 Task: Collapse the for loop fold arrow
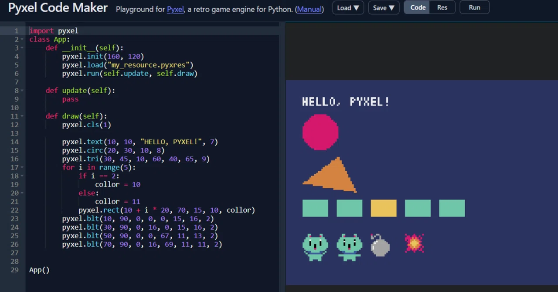coord(22,167)
